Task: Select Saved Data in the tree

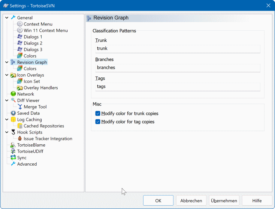Action: point(28,113)
